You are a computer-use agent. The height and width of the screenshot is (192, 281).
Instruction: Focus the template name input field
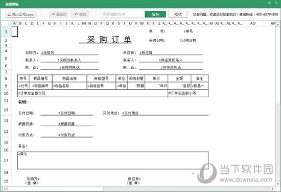pos(123,14)
